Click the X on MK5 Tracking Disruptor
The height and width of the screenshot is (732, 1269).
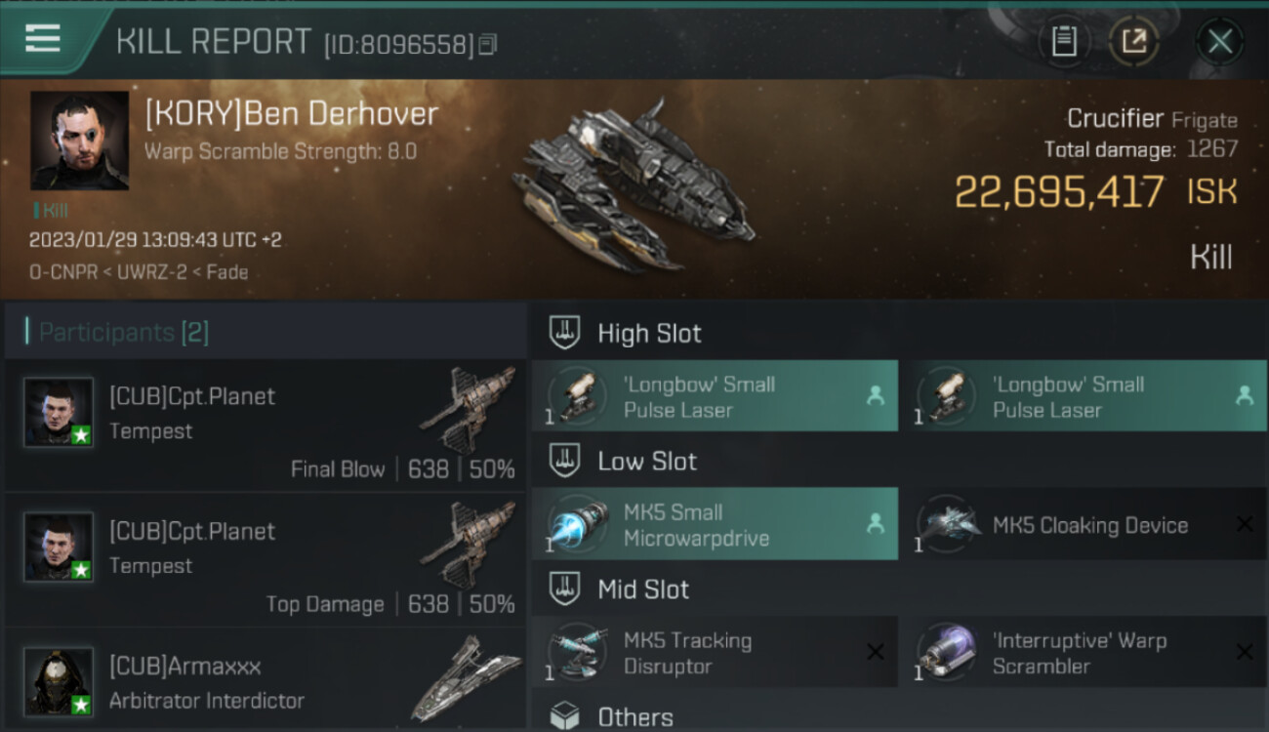876,652
